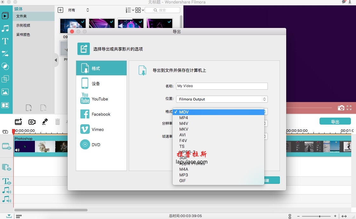Screen dimensions: 356x219
Task: Switch media panel to list view
Action: (x=128, y=10)
